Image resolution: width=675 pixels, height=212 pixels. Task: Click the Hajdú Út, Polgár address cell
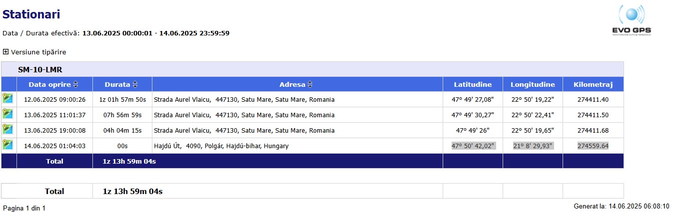click(297, 146)
